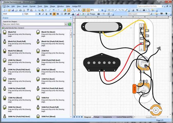This screenshot has width=173, height=123.
Task: Select the Connector tool
Action: click(74, 10)
